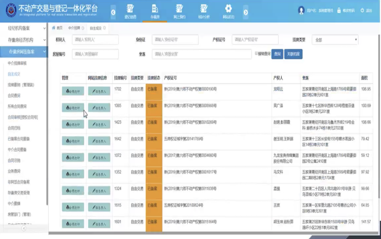The height and width of the screenshot is (239, 381).
Task: Print contract for listing 1324
Action: click(73, 191)
